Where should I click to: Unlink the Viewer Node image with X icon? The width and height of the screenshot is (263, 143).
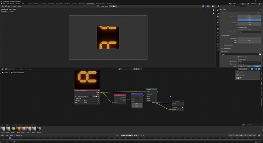click(x=116, y=6)
